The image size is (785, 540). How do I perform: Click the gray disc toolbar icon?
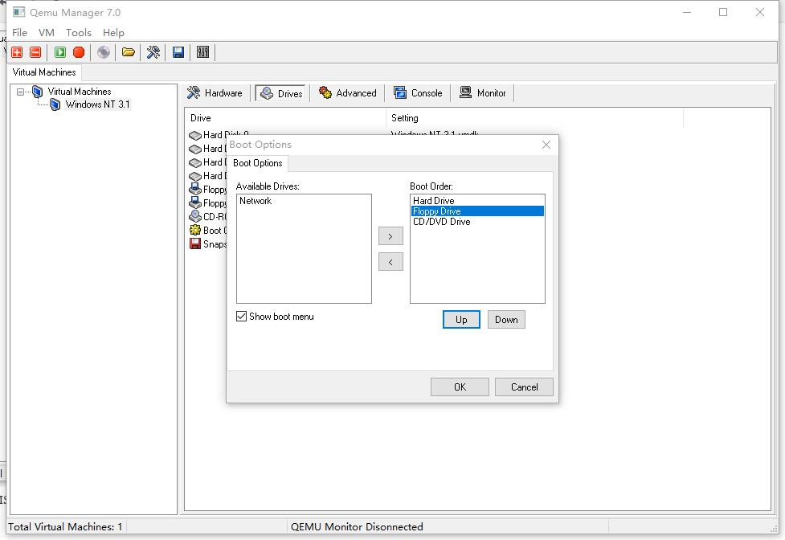tap(104, 52)
